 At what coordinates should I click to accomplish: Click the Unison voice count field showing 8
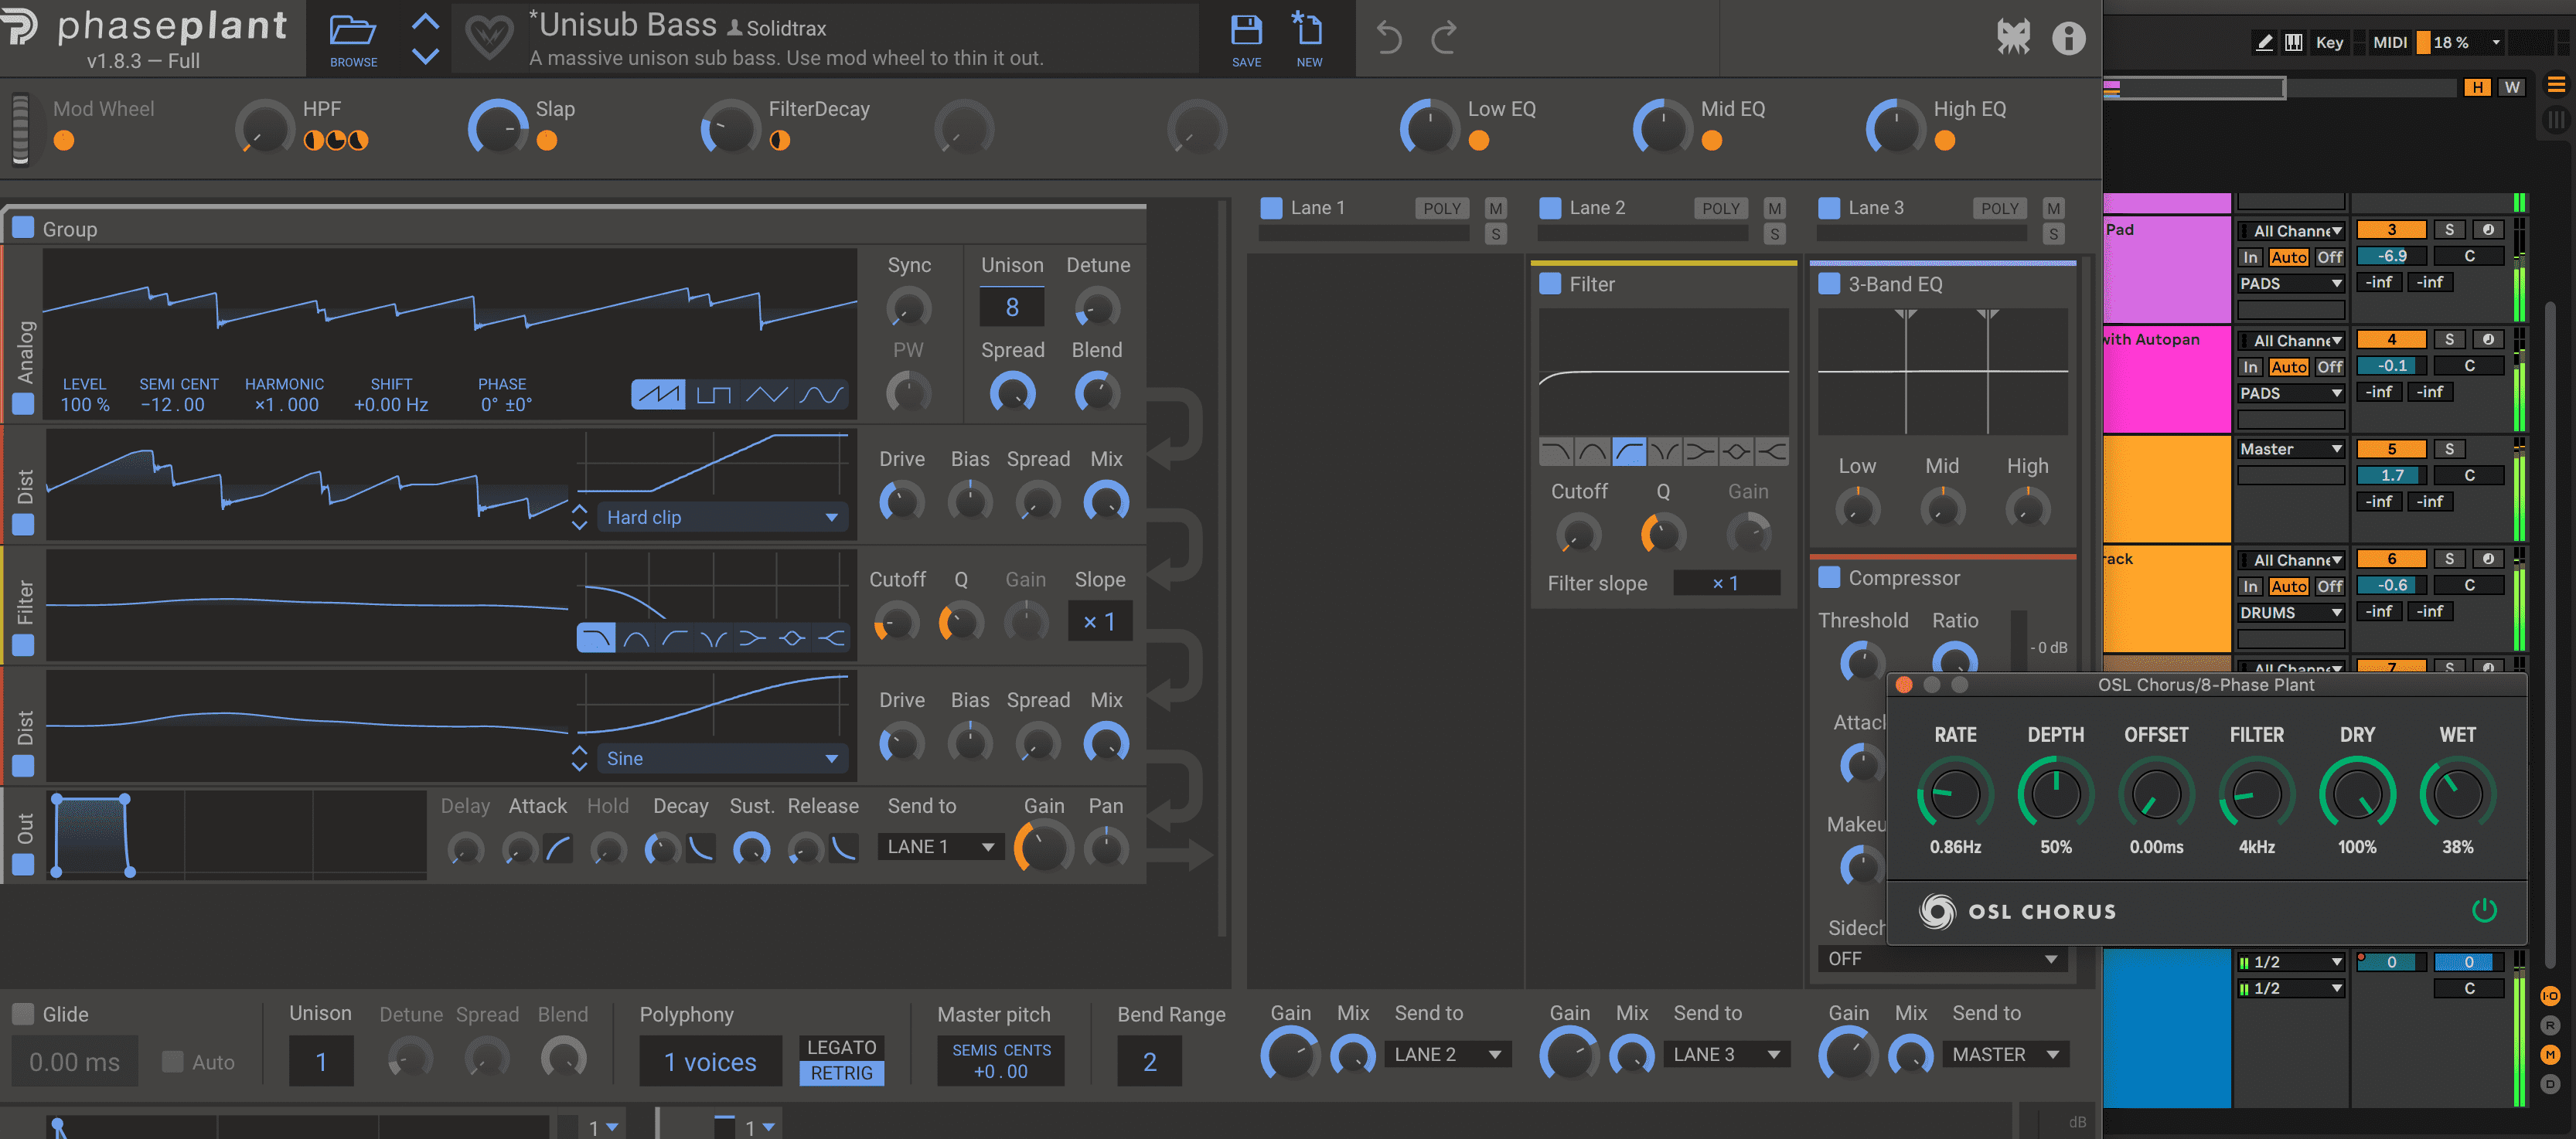tap(1011, 307)
